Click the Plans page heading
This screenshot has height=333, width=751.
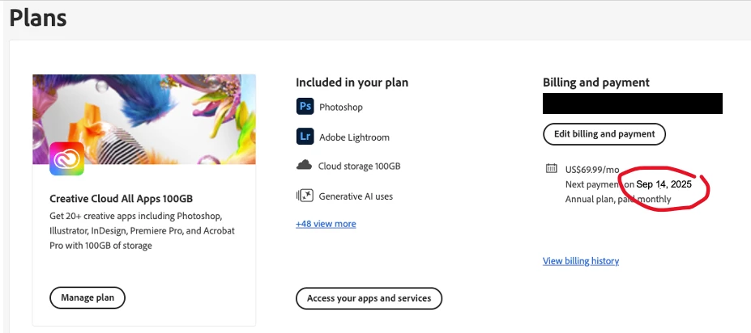(38, 18)
